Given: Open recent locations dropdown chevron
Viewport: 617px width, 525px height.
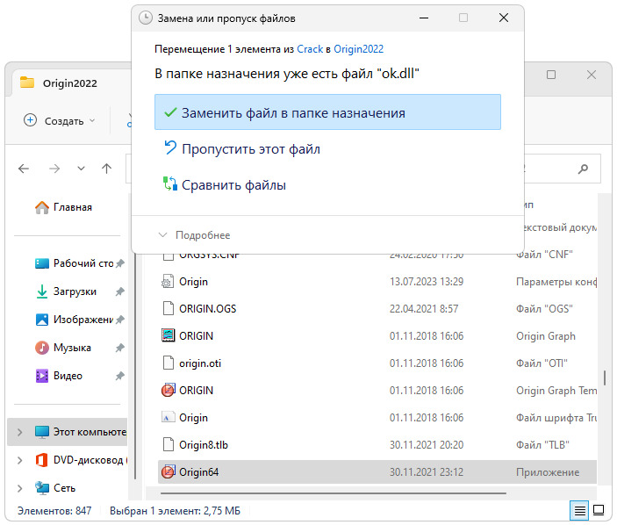Looking at the screenshot, I should point(81,169).
